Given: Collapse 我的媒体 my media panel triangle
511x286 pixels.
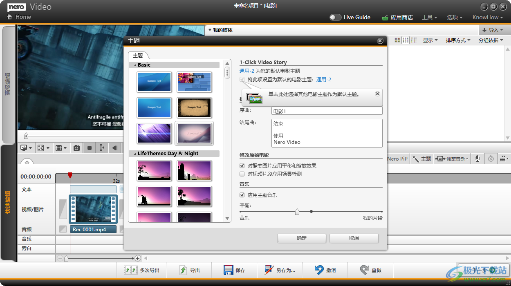Looking at the screenshot, I should point(210,30).
